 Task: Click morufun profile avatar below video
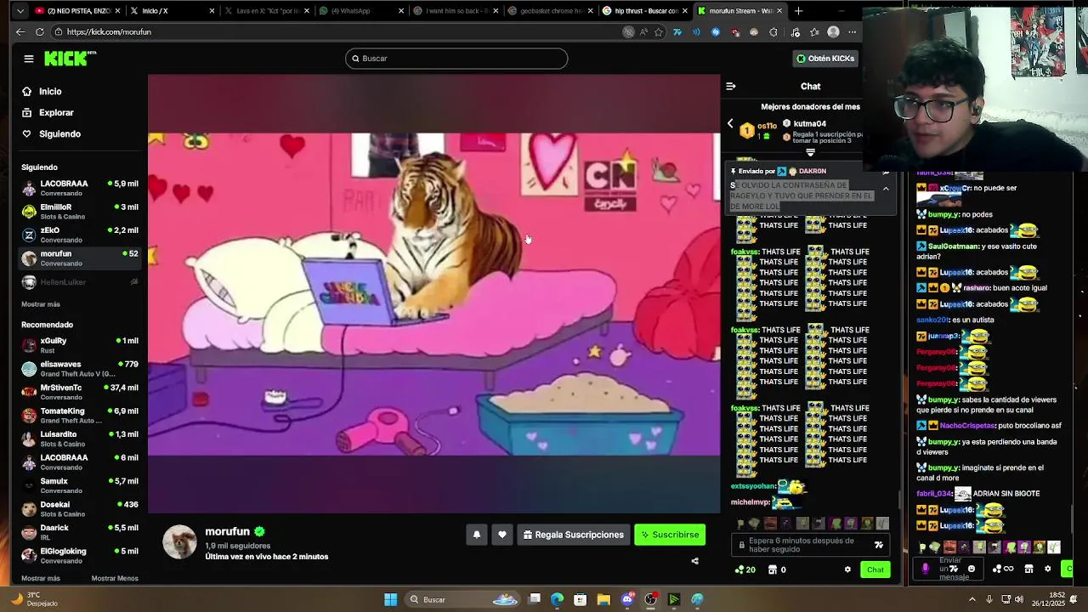[179, 541]
